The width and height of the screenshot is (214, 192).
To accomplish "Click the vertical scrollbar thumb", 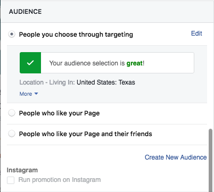I will coord(210,160).
